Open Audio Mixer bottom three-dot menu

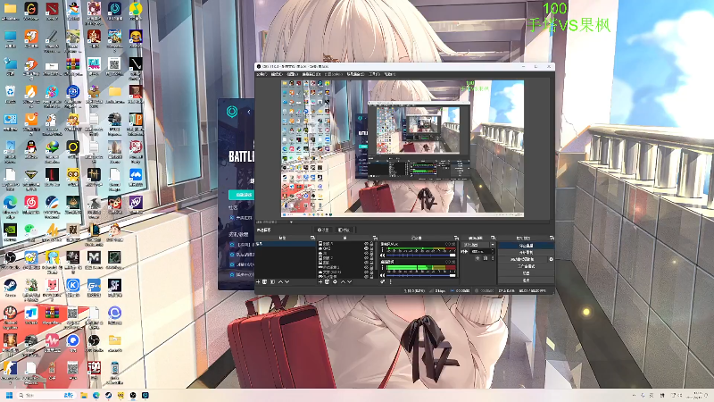tap(391, 281)
